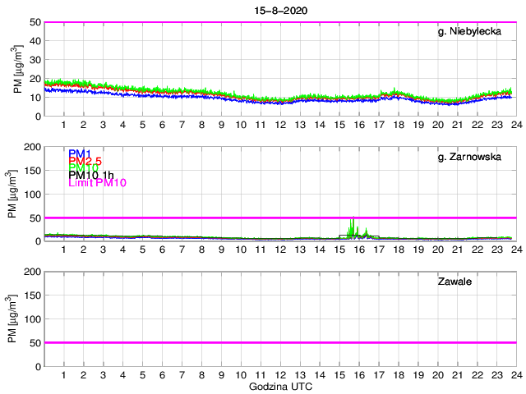This screenshot has width=526, height=394.
Task: Click the 12 hour tick under Niebylecka chart
Action: click(x=280, y=126)
